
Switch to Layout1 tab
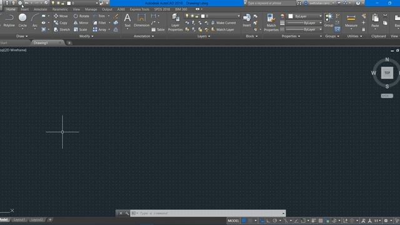click(19, 219)
